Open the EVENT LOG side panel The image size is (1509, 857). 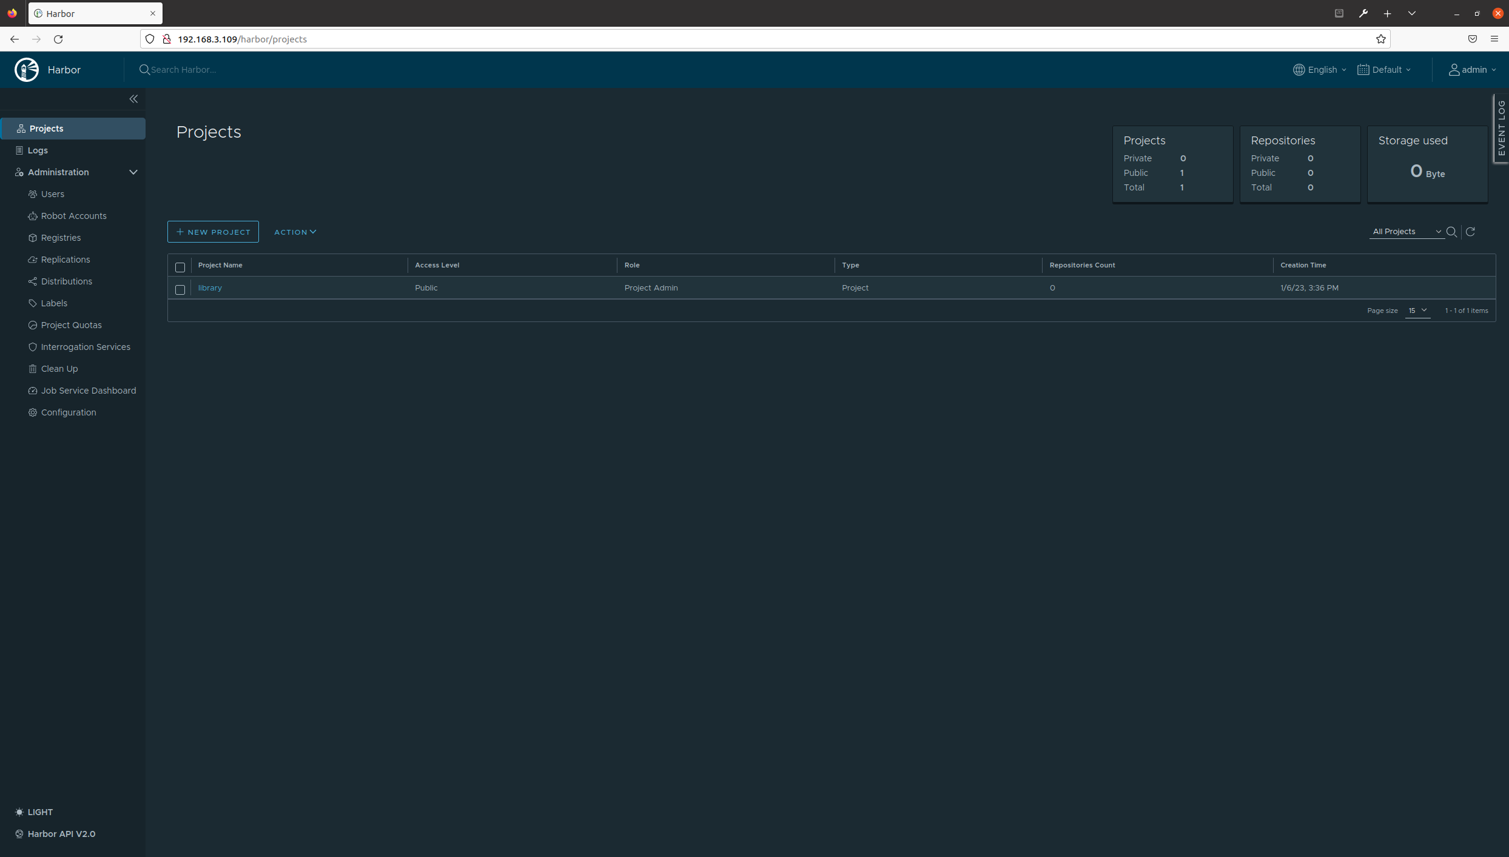(x=1501, y=128)
